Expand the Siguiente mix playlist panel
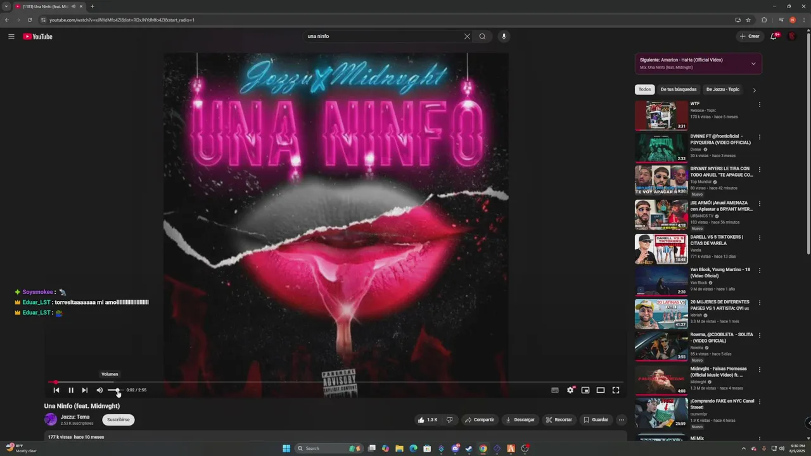The image size is (811, 456). pos(753,63)
